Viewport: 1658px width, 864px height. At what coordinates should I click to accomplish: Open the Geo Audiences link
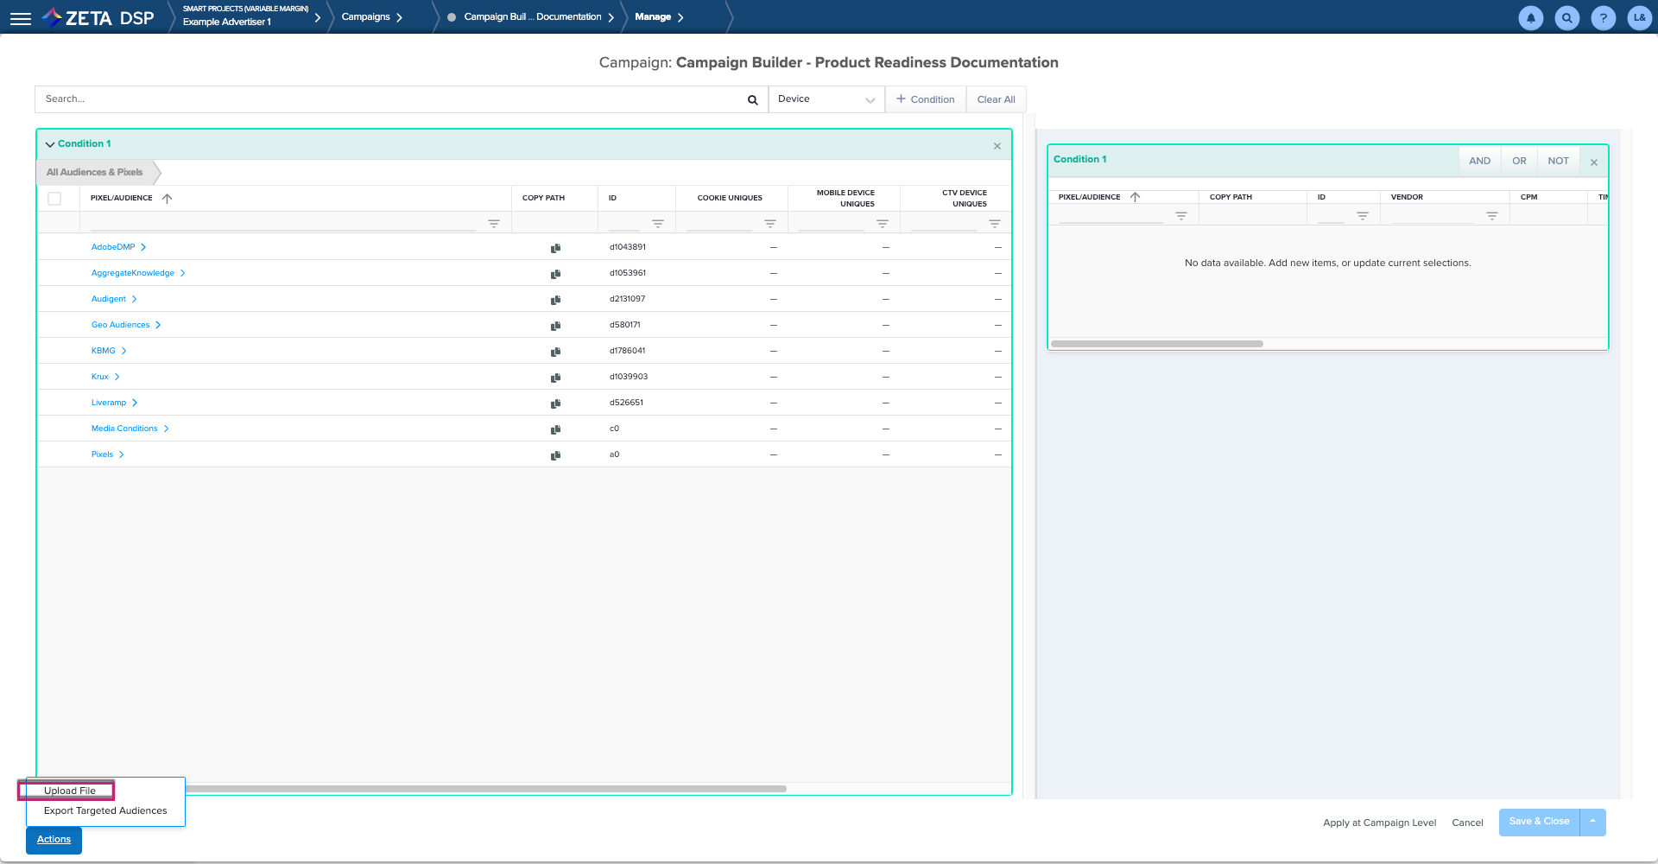(x=120, y=325)
